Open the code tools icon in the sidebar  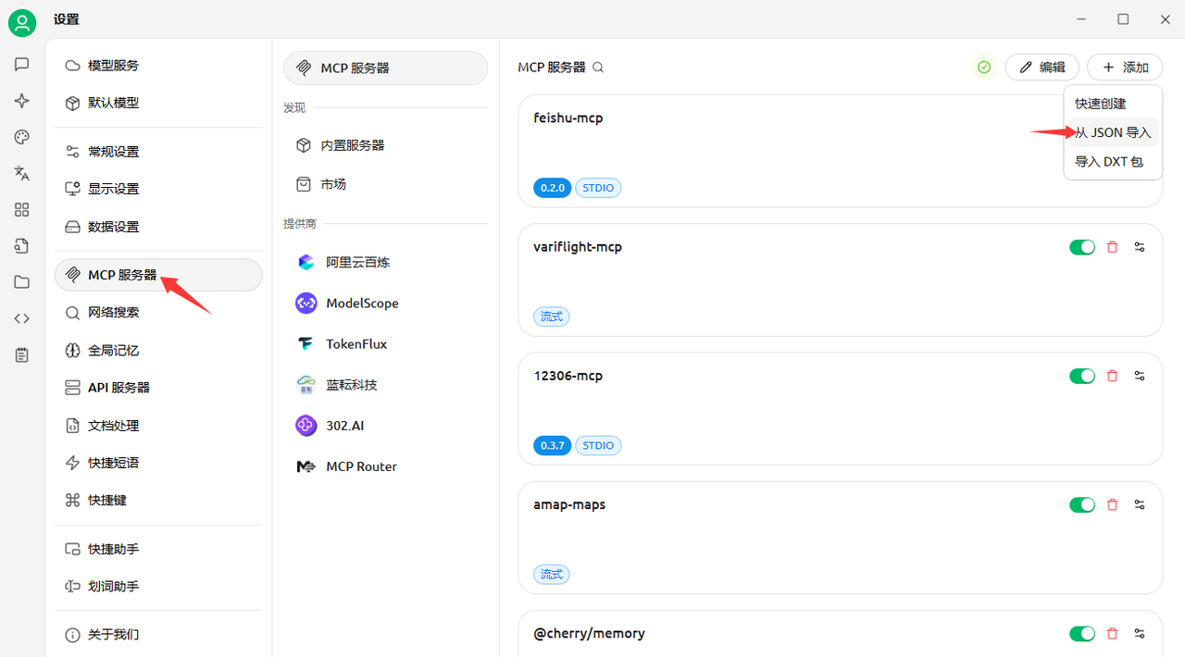(22, 318)
